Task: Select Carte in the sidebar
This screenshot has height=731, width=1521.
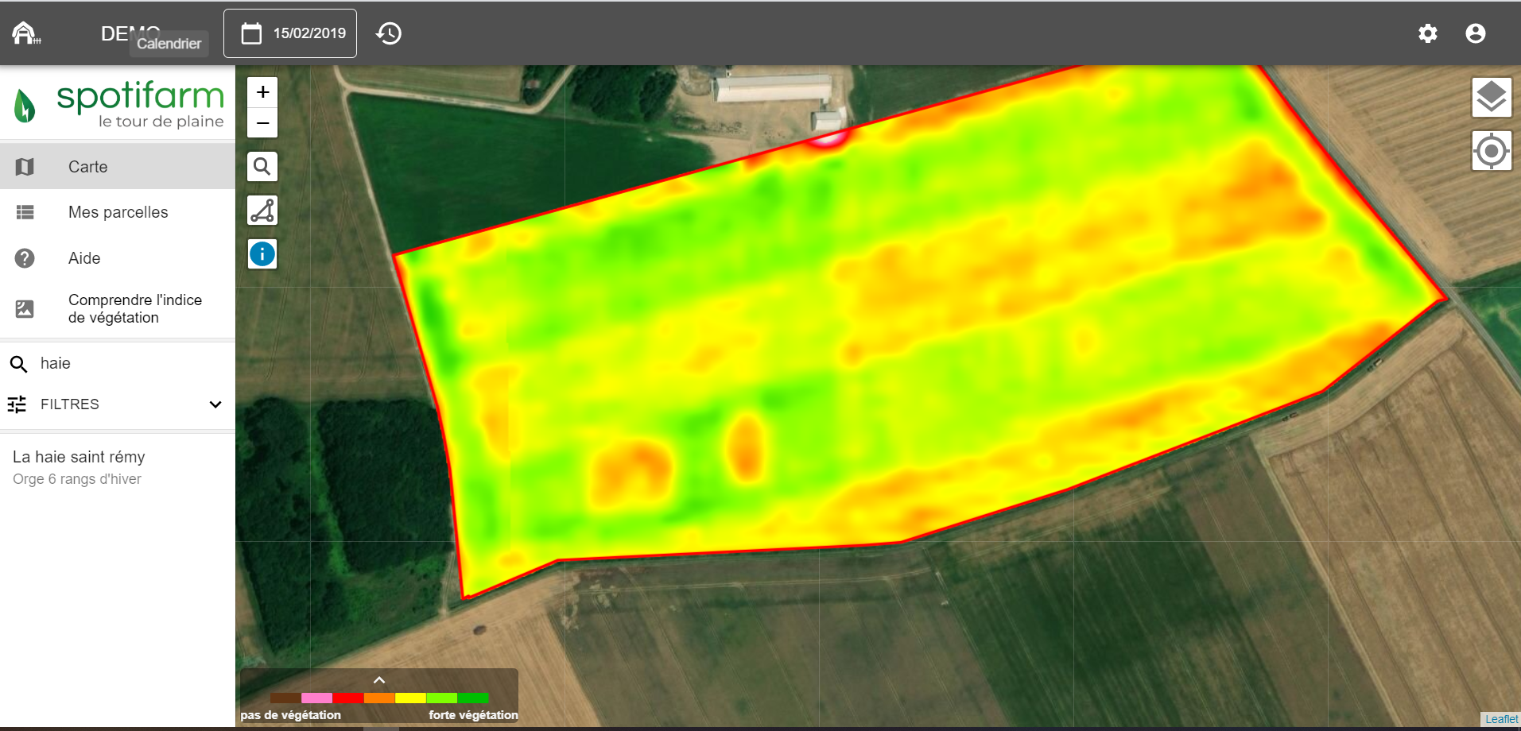Action: 117,167
